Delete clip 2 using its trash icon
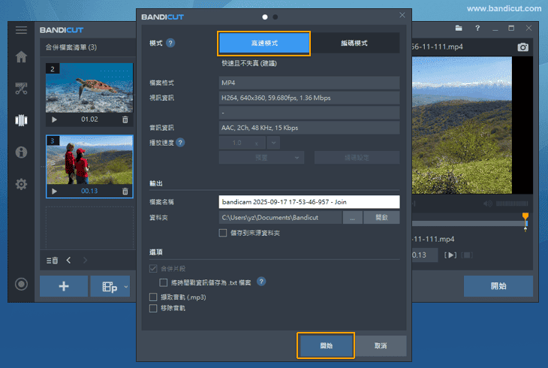Screen dimensions: 548x368 coord(125,119)
